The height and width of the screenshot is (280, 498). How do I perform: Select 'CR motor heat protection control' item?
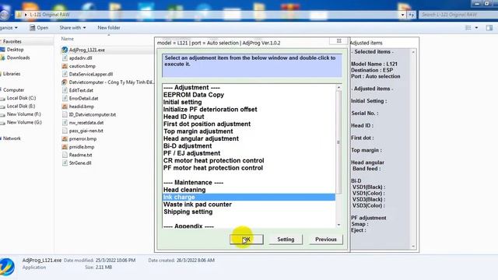213,161
